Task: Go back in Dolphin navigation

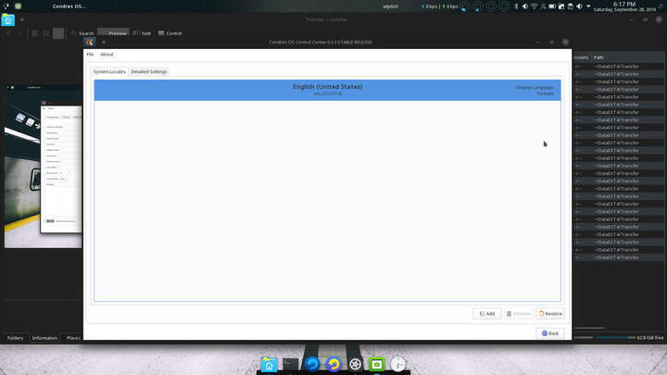Action: pos(9,33)
